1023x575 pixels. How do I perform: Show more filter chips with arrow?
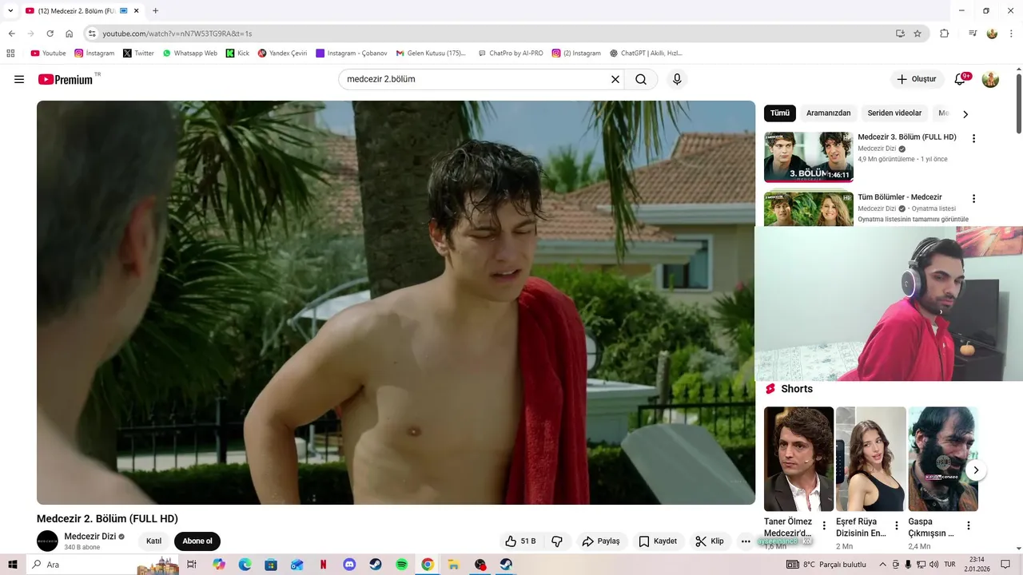pyautogui.click(x=965, y=114)
